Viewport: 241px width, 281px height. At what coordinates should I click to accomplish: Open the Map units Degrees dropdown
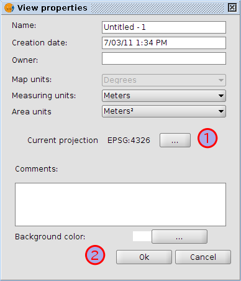click(x=164, y=80)
